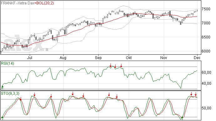Screen dimensions: 216x121
Task: Click the 7500 price axis value
Action: coord(206,9)
